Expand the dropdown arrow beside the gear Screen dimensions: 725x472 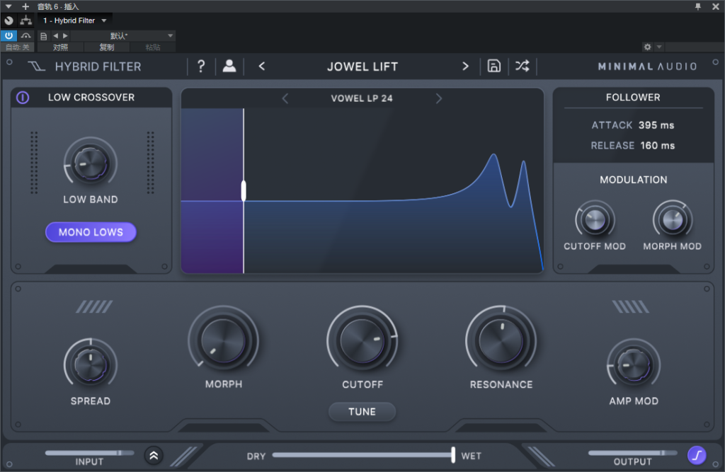(x=659, y=47)
